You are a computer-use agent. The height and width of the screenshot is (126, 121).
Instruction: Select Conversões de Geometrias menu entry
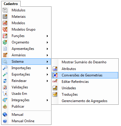tap(85, 75)
